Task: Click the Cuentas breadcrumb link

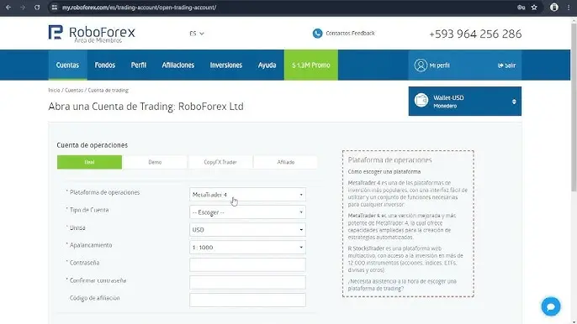Action: [74, 90]
